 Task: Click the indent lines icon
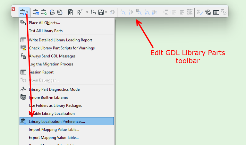click(x=165, y=12)
